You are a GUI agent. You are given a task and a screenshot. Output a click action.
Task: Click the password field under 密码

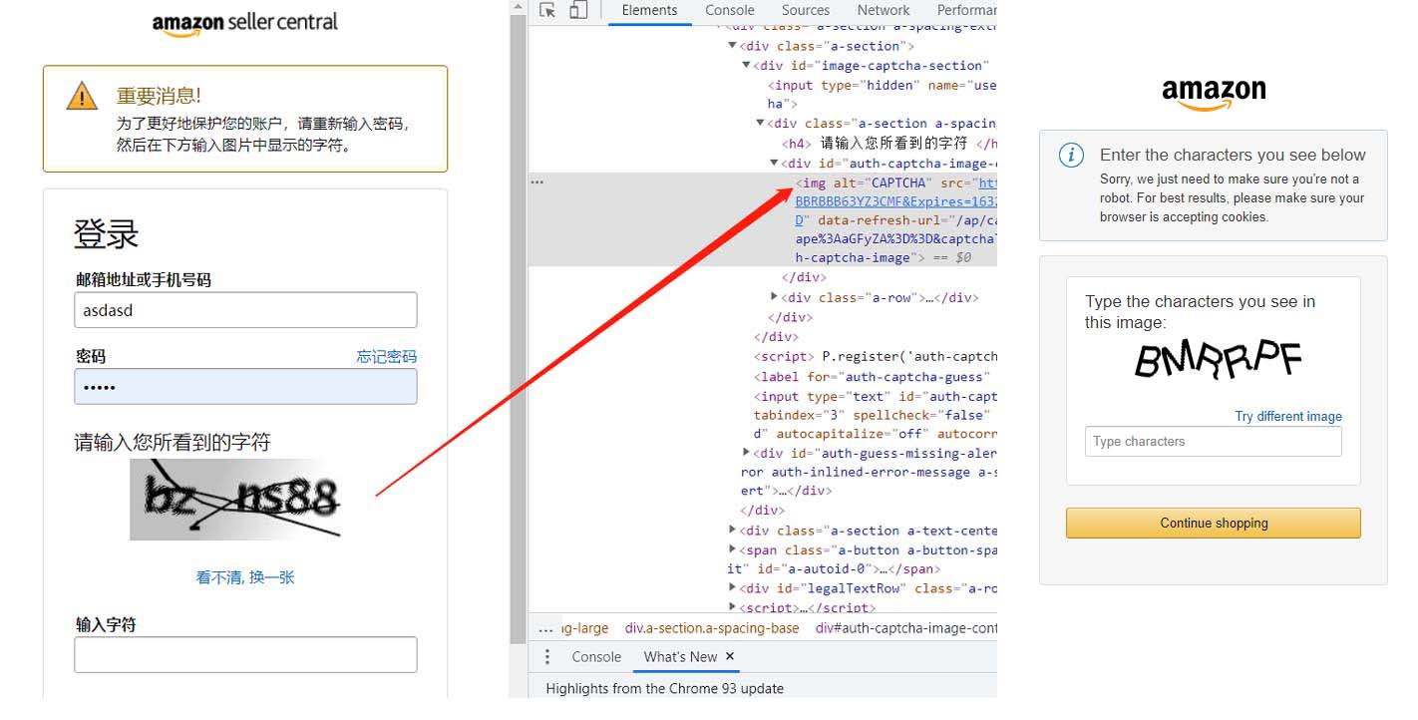click(245, 387)
